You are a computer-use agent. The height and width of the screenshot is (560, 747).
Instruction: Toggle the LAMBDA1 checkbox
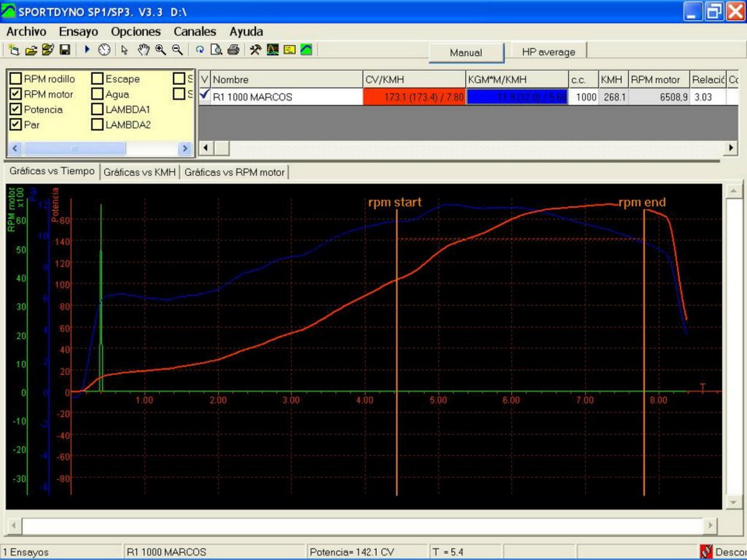(97, 110)
